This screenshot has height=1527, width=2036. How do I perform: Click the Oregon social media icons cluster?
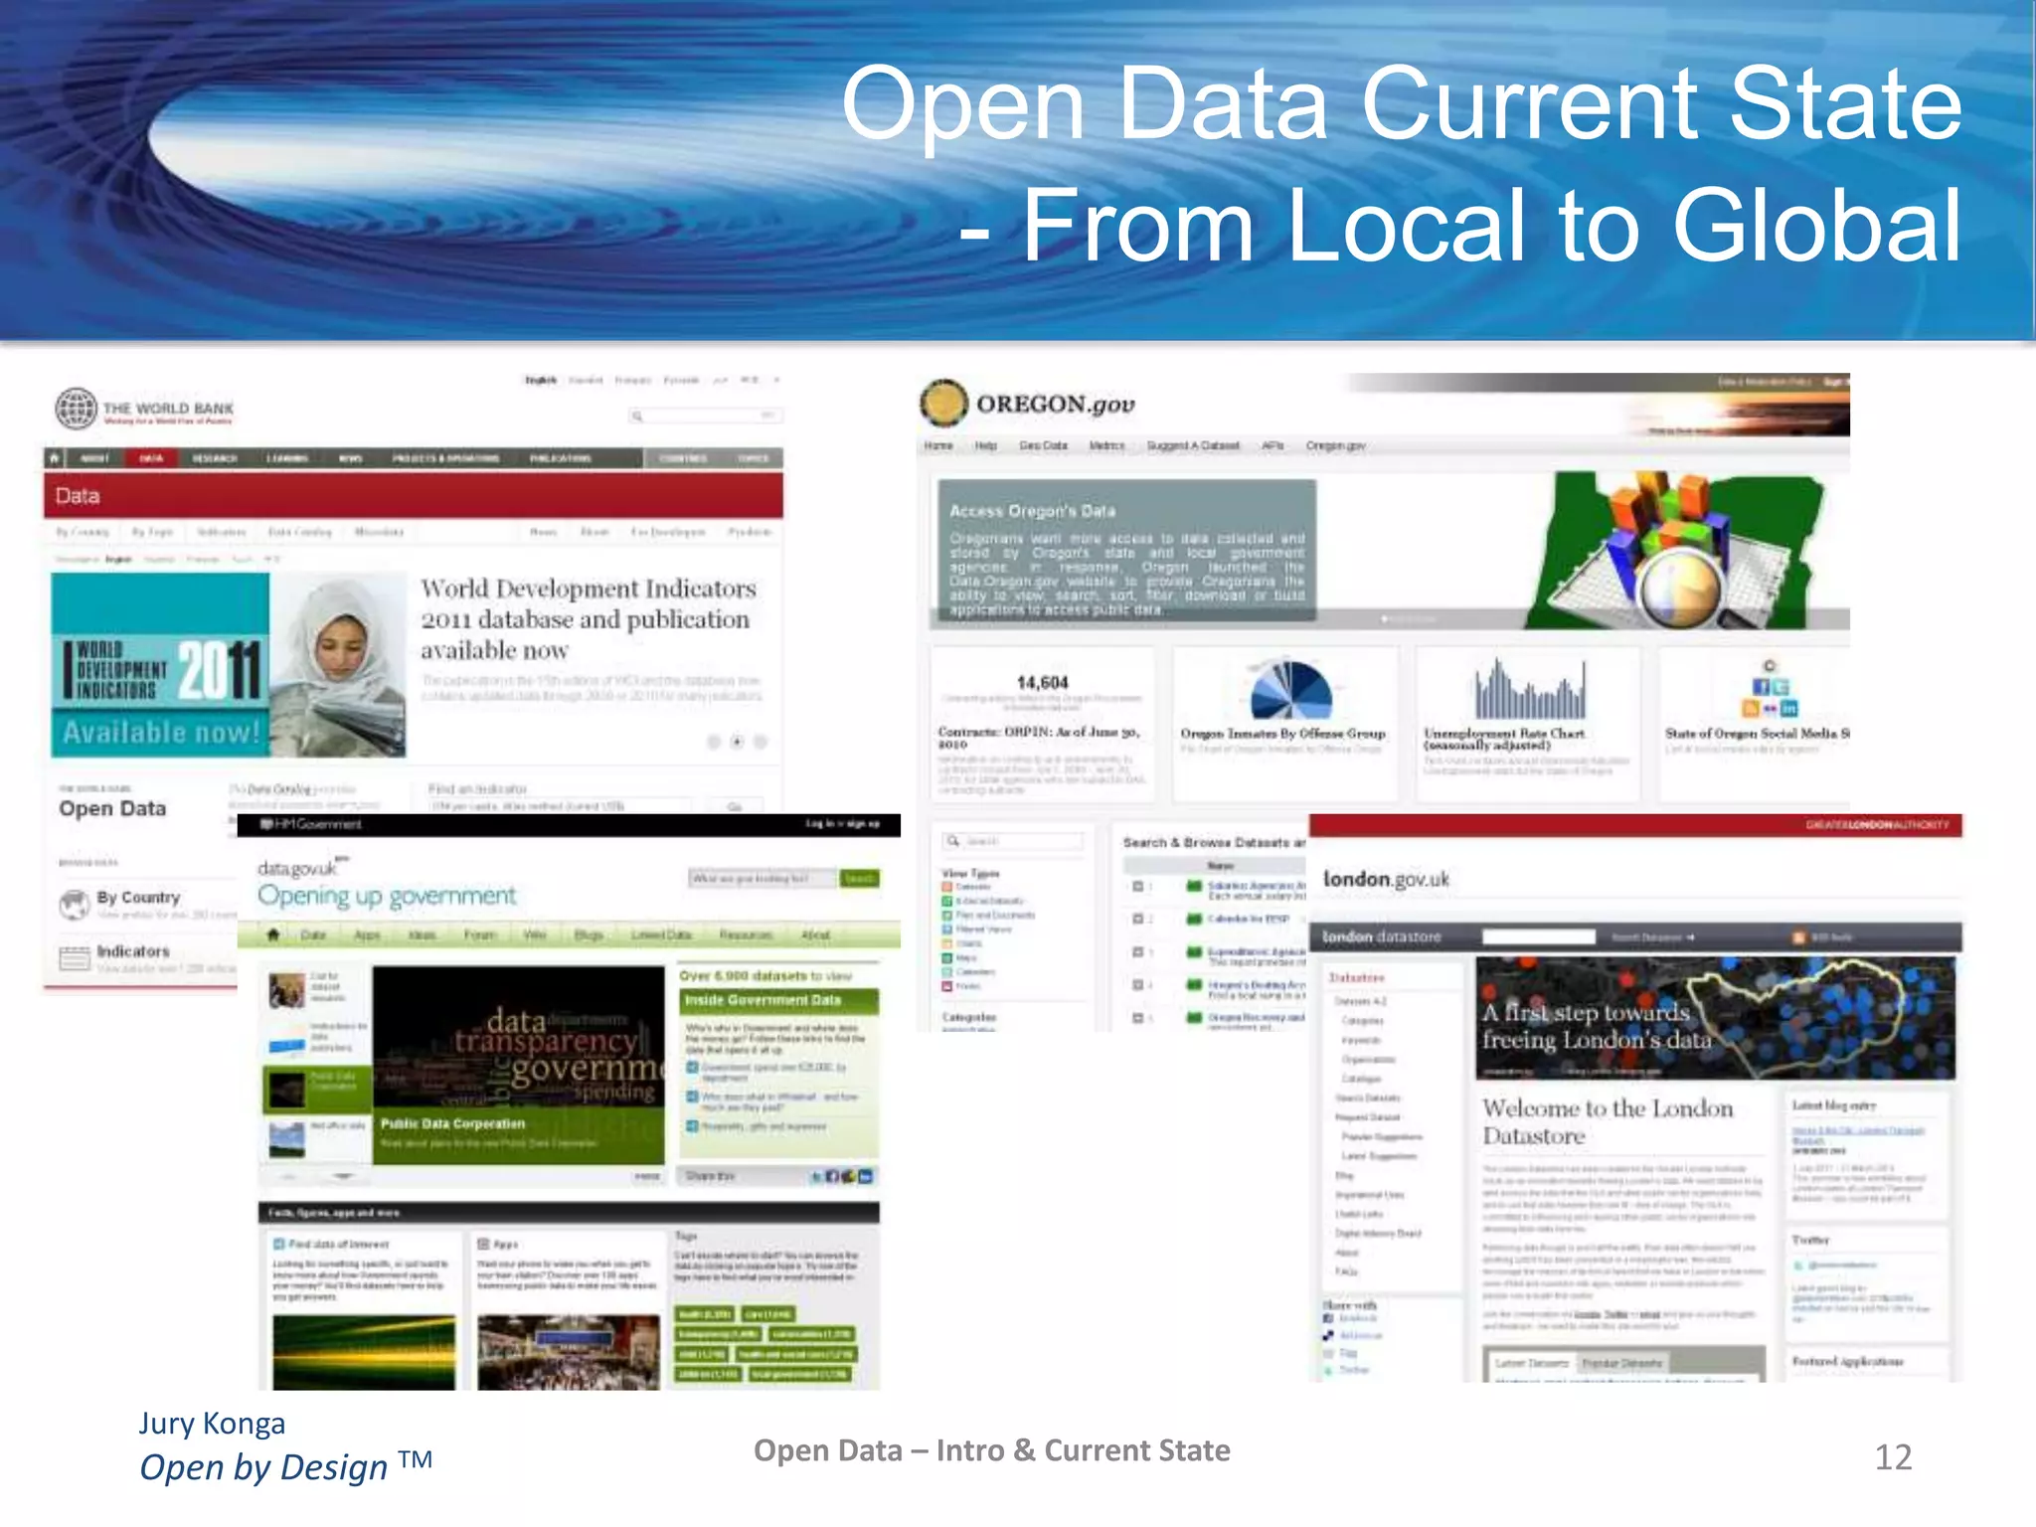pos(1770,689)
